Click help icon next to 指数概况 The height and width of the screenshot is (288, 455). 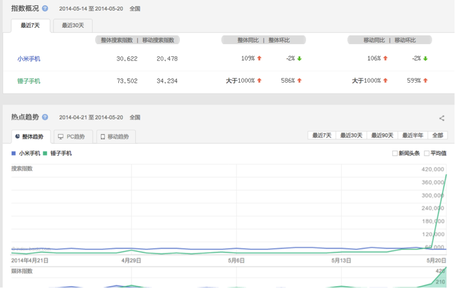pos(45,8)
